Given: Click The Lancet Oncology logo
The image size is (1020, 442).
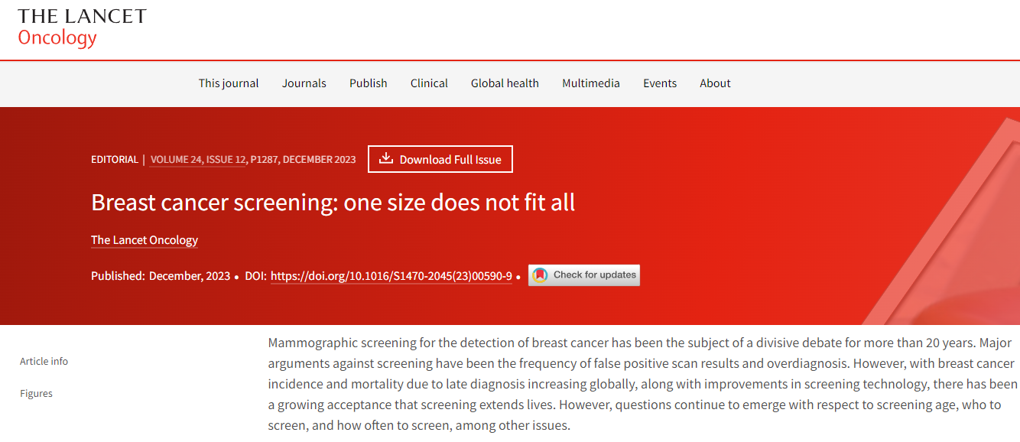Looking at the screenshot, I should coord(82,28).
